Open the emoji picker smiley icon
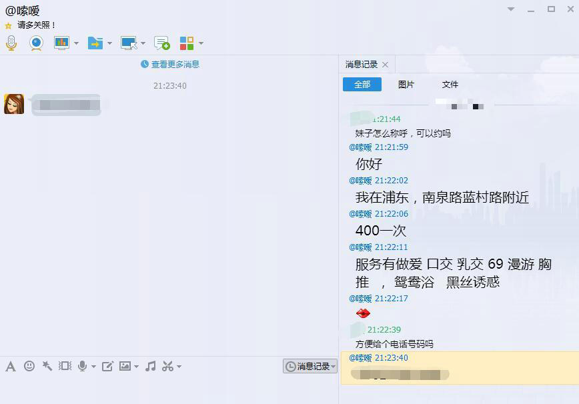Viewport: 579px width, 404px height. click(x=29, y=366)
